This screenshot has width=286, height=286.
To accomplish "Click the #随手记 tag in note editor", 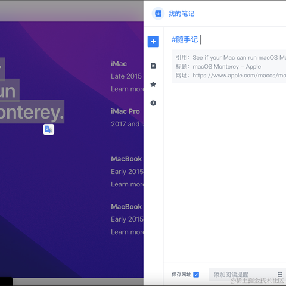I will pos(185,39).
